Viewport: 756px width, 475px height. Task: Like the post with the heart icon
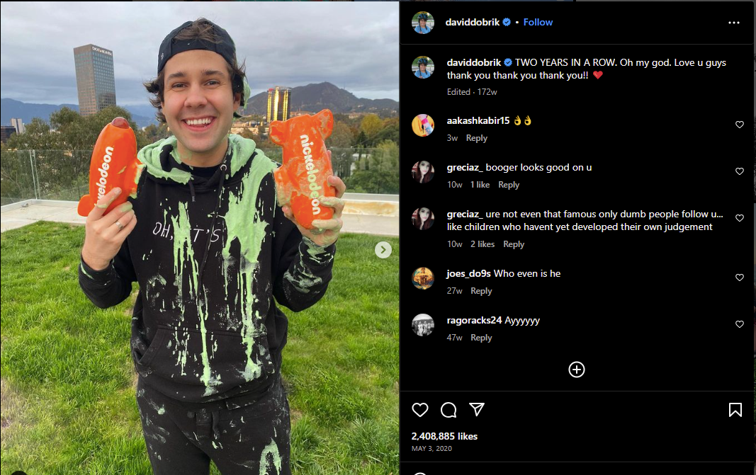pyautogui.click(x=420, y=410)
